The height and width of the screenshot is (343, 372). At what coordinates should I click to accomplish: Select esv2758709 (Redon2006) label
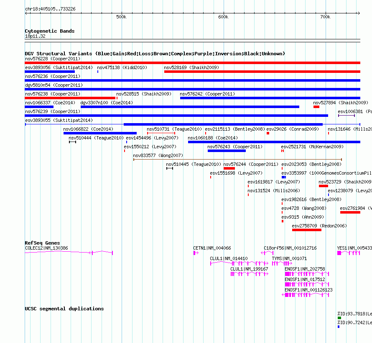tap(319, 226)
